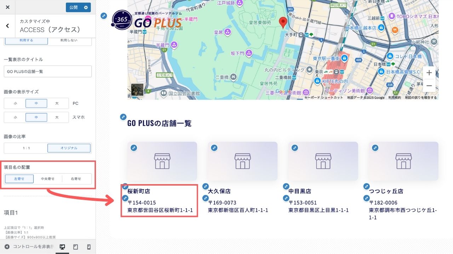Click the edit pencil beside the GO PLUS logo
453x254 pixels.
pos(104,16)
